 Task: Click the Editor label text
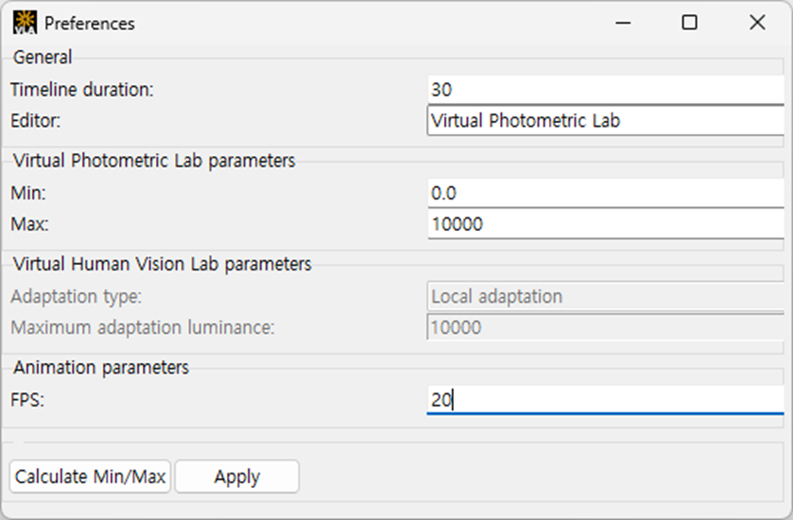pyautogui.click(x=35, y=121)
